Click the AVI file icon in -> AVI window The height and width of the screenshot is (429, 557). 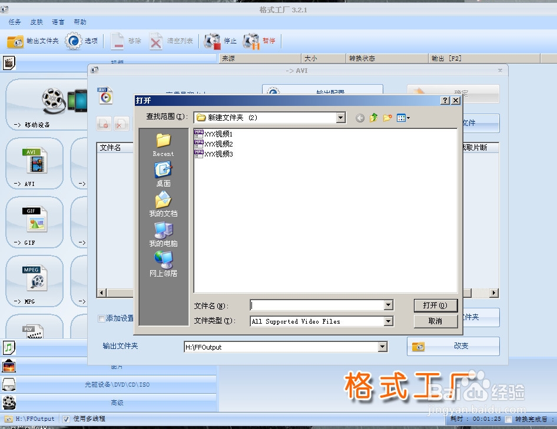[x=105, y=95]
